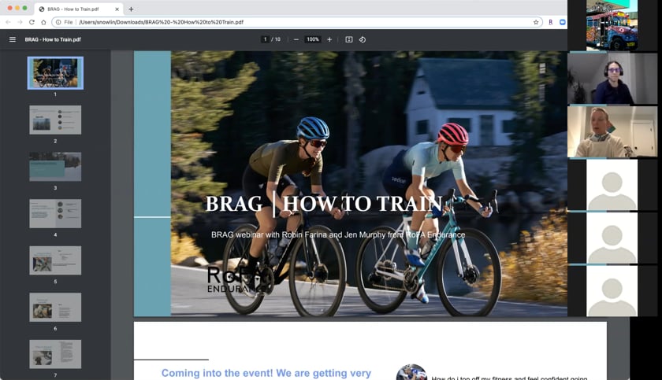This screenshot has width=662, height=380.
Task: Toggle the PDF sidebar menu icon
Action: pos(13,39)
